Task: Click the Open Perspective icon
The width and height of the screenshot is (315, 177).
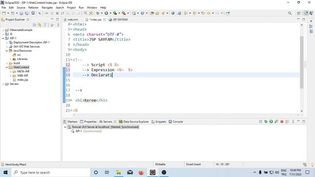Action: point(299,13)
